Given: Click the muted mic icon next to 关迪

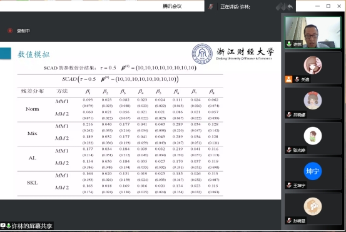Looking at the screenshot, I should click(x=297, y=79).
